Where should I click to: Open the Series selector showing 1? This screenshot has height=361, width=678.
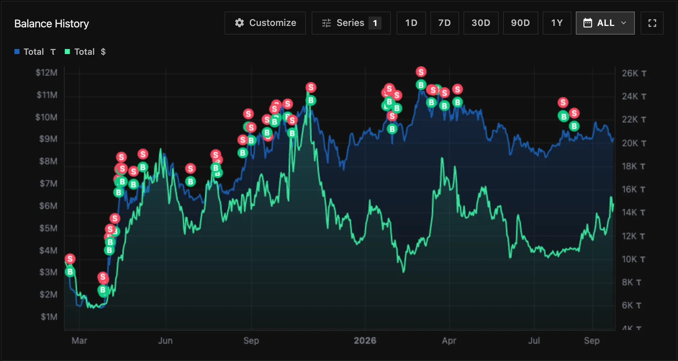click(351, 23)
